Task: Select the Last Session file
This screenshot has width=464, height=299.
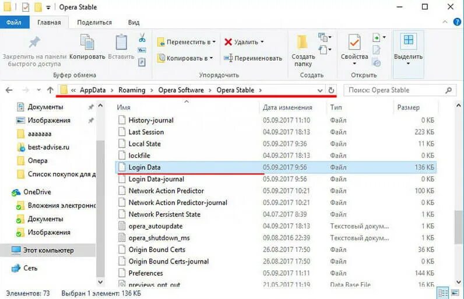Action: [x=275, y=132]
